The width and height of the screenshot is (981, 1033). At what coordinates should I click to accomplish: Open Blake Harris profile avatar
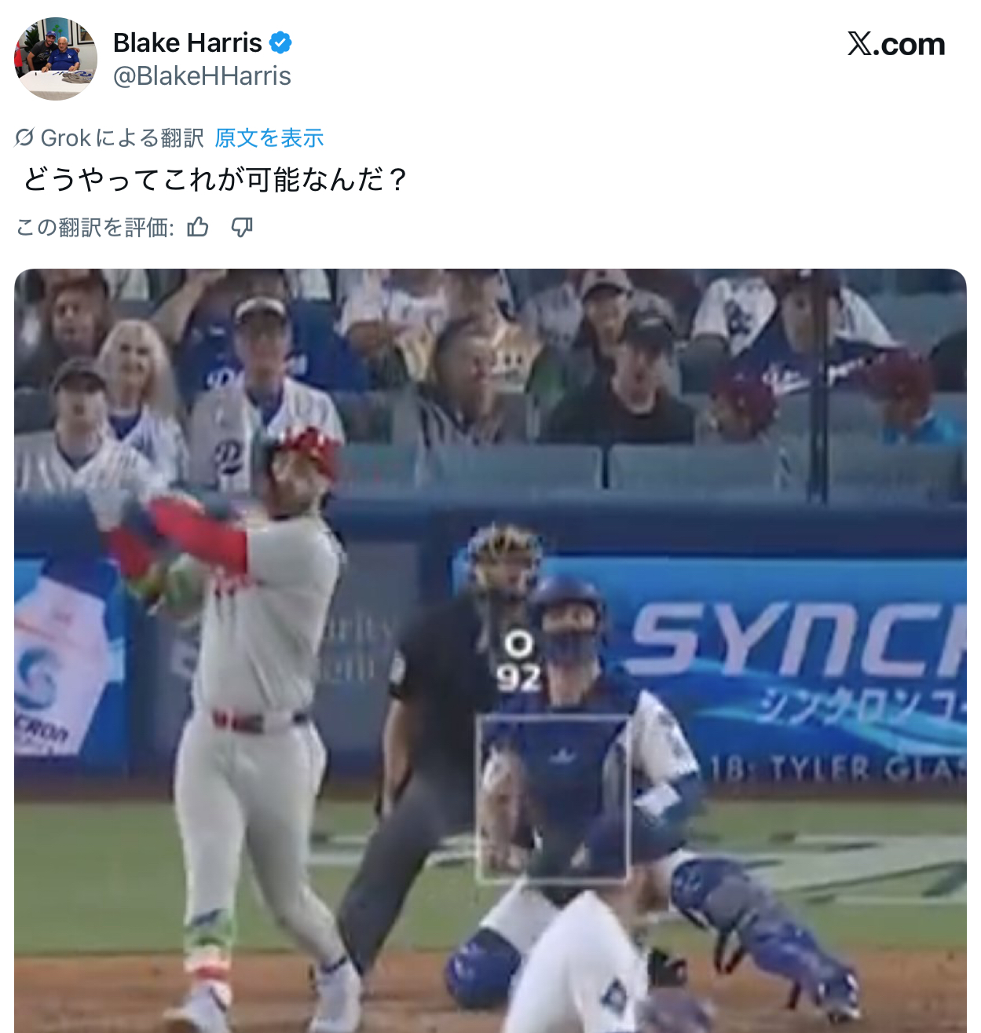coord(56,59)
